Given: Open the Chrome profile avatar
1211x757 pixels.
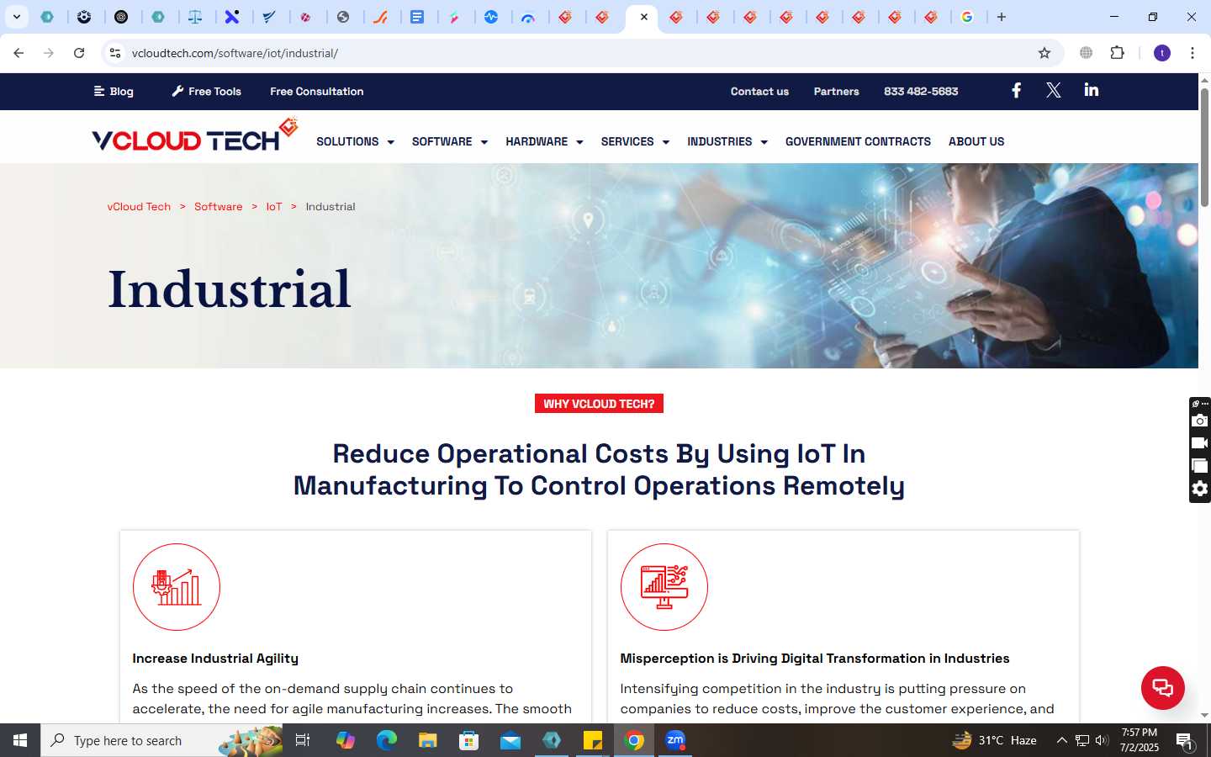Looking at the screenshot, I should pyautogui.click(x=1162, y=53).
